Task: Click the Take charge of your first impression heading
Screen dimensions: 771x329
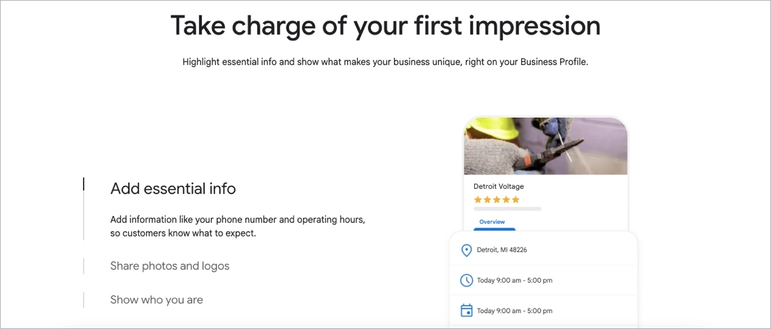Action: click(x=385, y=26)
